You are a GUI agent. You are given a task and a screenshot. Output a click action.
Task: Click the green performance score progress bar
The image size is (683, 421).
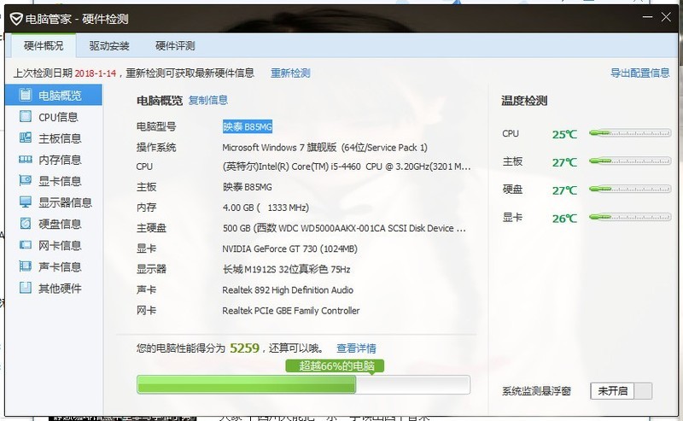click(303, 384)
